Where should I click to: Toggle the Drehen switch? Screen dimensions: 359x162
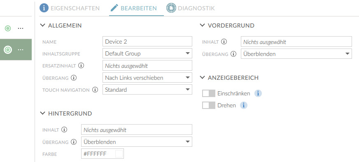pyautogui.click(x=209, y=105)
